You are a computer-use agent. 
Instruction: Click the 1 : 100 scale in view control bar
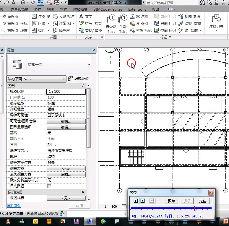111,207
